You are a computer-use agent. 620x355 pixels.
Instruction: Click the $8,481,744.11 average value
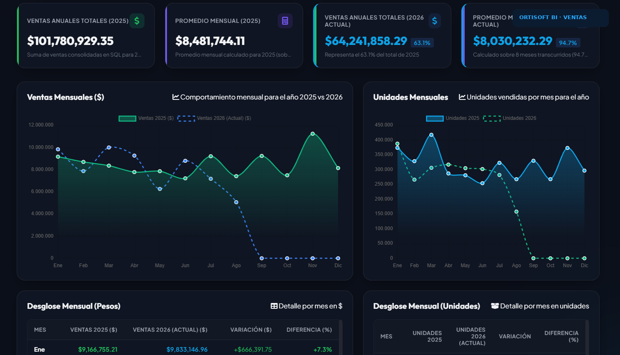(x=210, y=41)
